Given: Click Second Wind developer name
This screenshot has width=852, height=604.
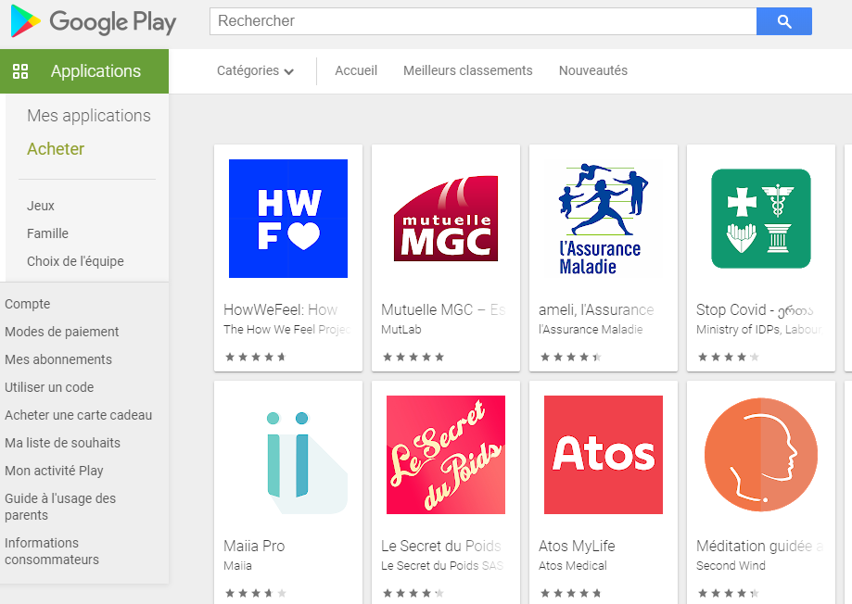Looking at the screenshot, I should coord(731,565).
